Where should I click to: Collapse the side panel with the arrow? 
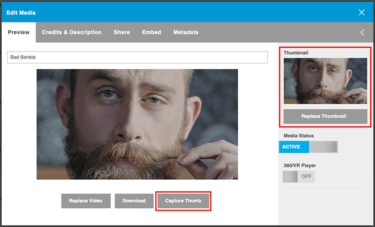[x=362, y=32]
